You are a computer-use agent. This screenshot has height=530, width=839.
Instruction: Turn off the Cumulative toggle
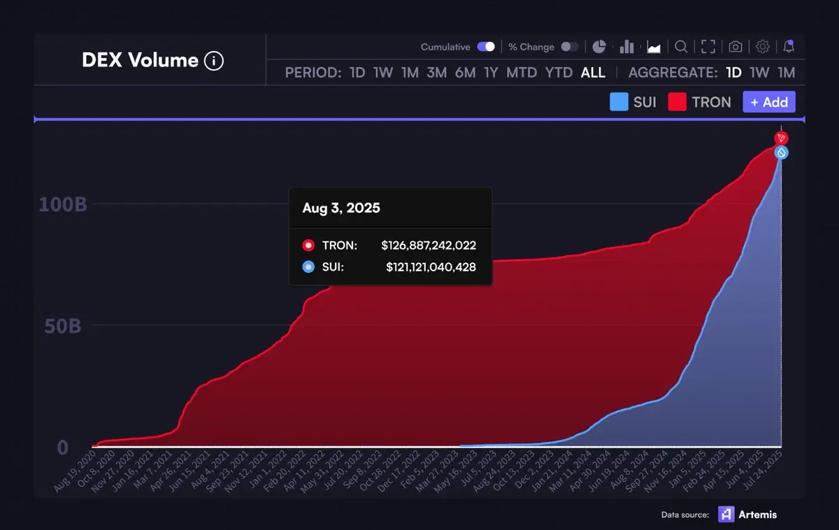coord(486,47)
